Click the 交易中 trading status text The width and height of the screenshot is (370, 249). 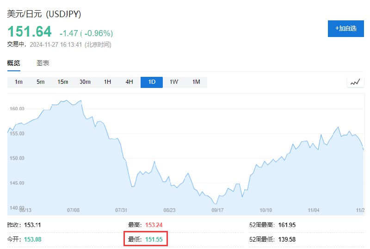(16, 44)
